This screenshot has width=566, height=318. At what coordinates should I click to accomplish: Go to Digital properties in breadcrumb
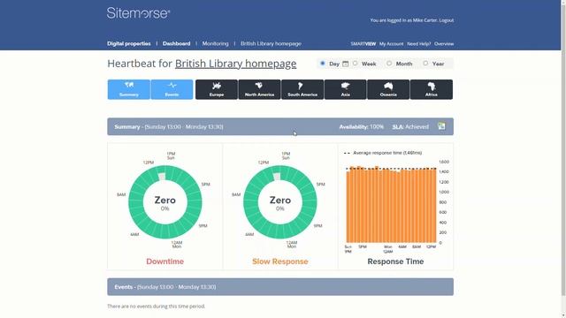(x=129, y=43)
